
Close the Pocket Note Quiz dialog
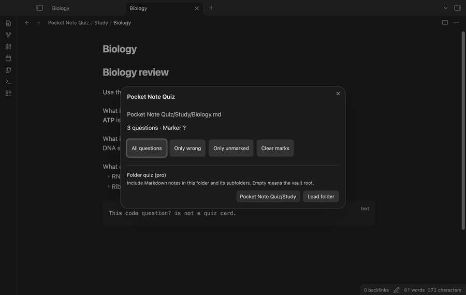pyautogui.click(x=338, y=94)
